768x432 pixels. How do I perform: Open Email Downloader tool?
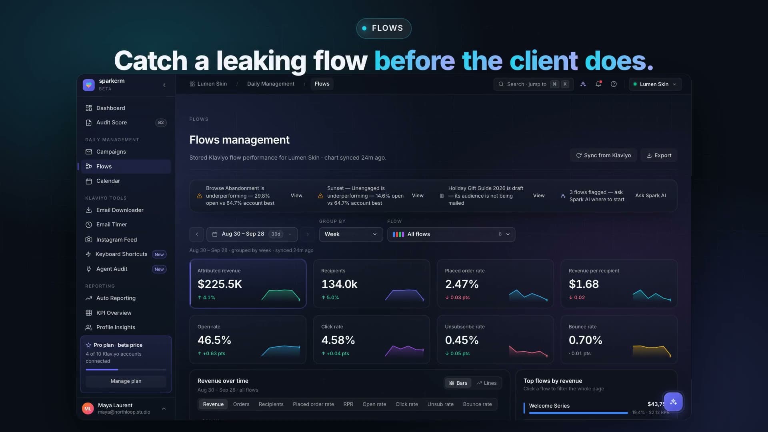point(126,210)
